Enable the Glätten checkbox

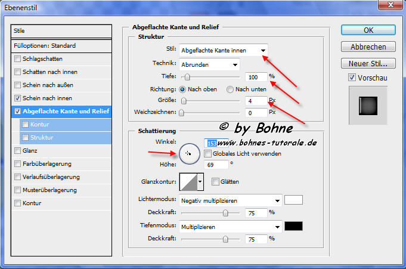pos(215,181)
